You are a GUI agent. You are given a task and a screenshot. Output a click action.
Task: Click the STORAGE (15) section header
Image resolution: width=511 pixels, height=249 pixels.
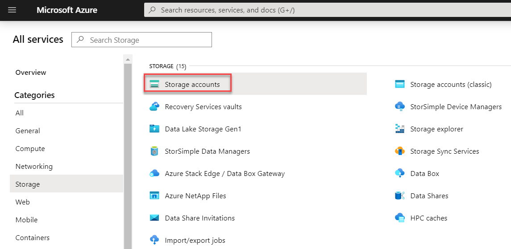167,66
